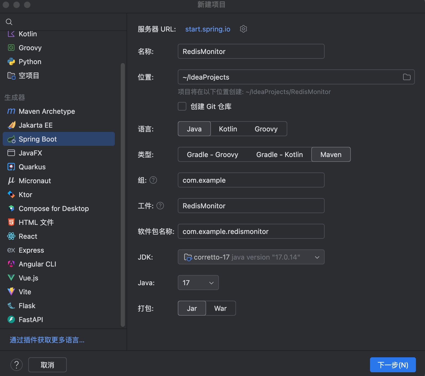Select the FastAPI generator

tap(59, 320)
